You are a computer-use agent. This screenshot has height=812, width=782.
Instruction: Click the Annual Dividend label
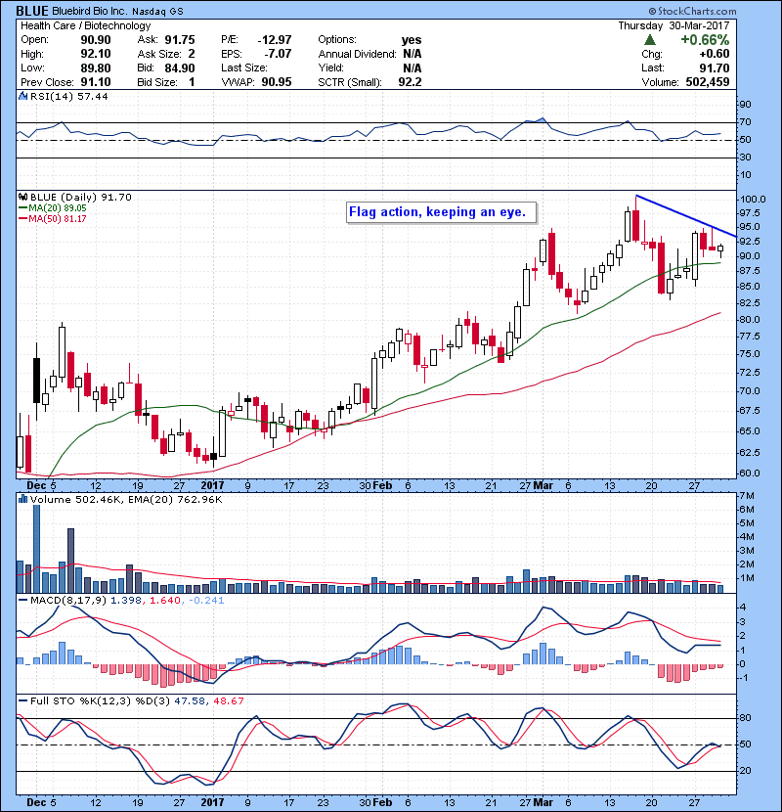click(x=357, y=54)
